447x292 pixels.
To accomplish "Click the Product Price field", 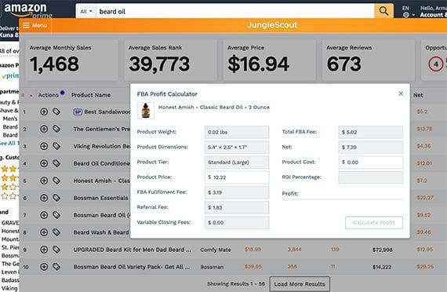I will pyautogui.click(x=237, y=177).
